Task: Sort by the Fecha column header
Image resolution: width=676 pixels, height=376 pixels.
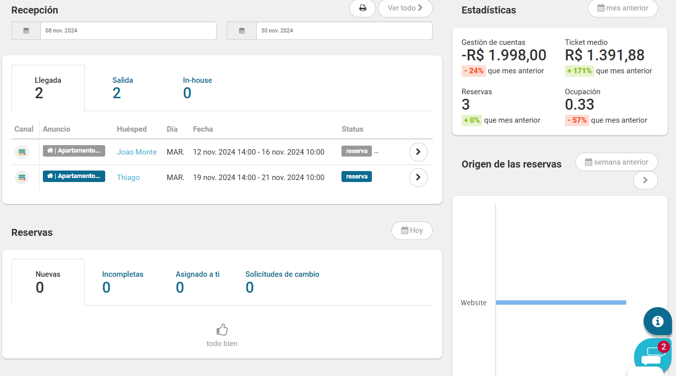Action: (x=203, y=129)
